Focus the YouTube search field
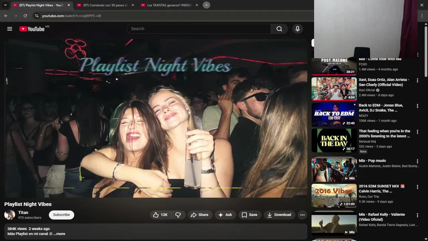Viewport: 428px width, 241px height. [199, 29]
